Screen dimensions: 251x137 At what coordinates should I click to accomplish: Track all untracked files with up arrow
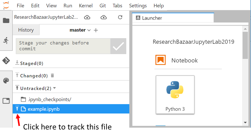17,87
